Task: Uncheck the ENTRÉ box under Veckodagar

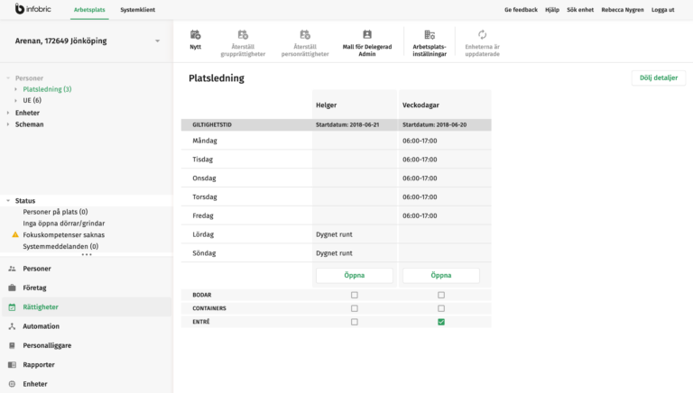Action: 441,322
